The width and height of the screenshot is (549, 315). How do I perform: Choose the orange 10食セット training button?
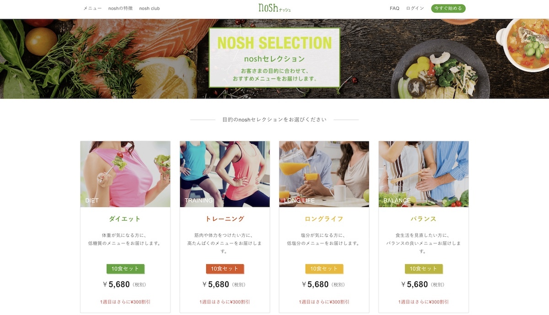(225, 269)
